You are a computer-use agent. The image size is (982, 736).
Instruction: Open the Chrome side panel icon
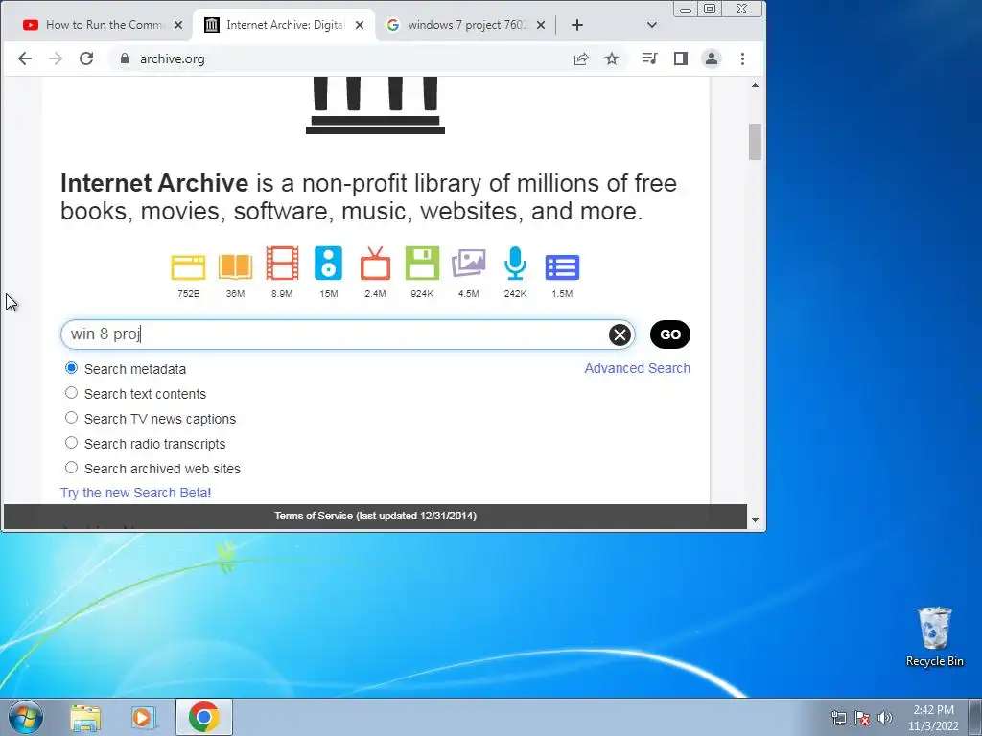point(680,58)
